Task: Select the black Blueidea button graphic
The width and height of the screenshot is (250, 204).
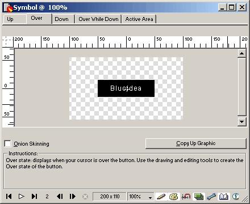Action: [126, 88]
